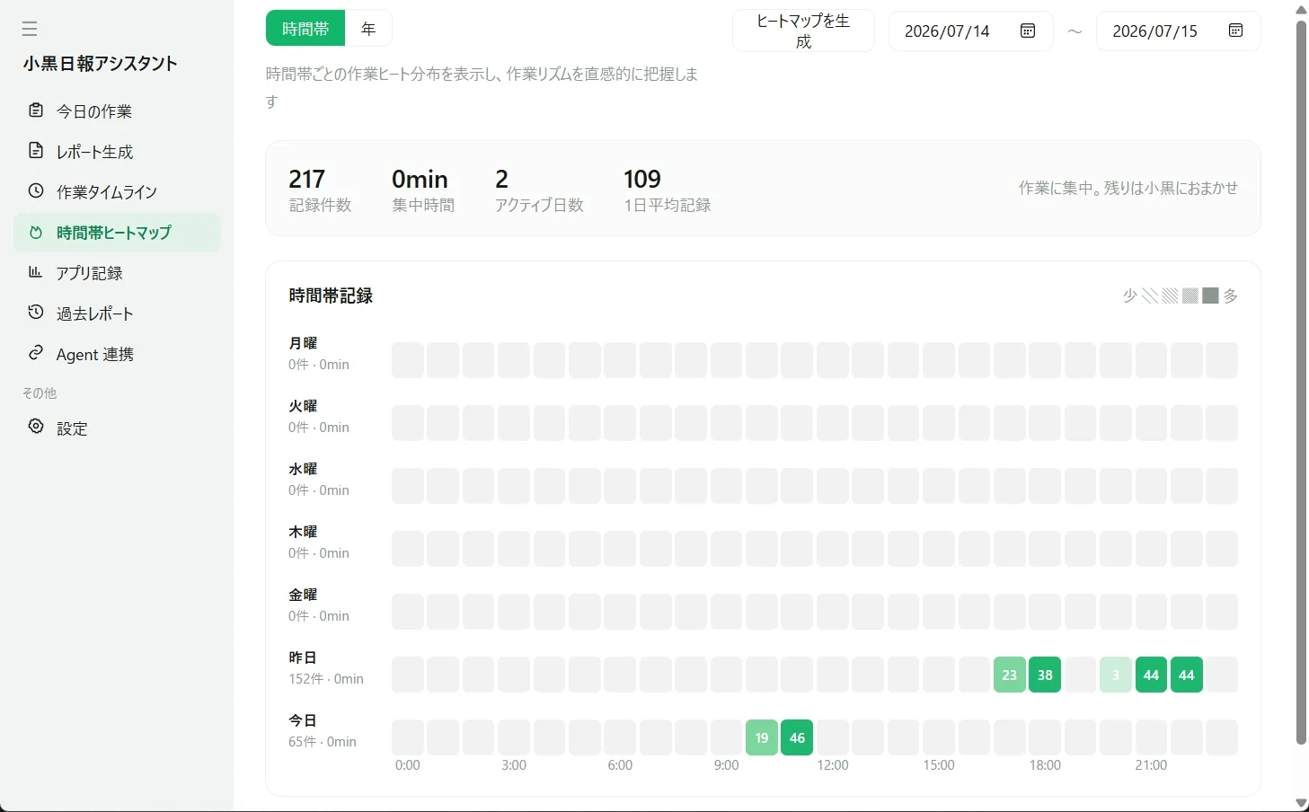Click the 水曜 row label

coord(303,469)
